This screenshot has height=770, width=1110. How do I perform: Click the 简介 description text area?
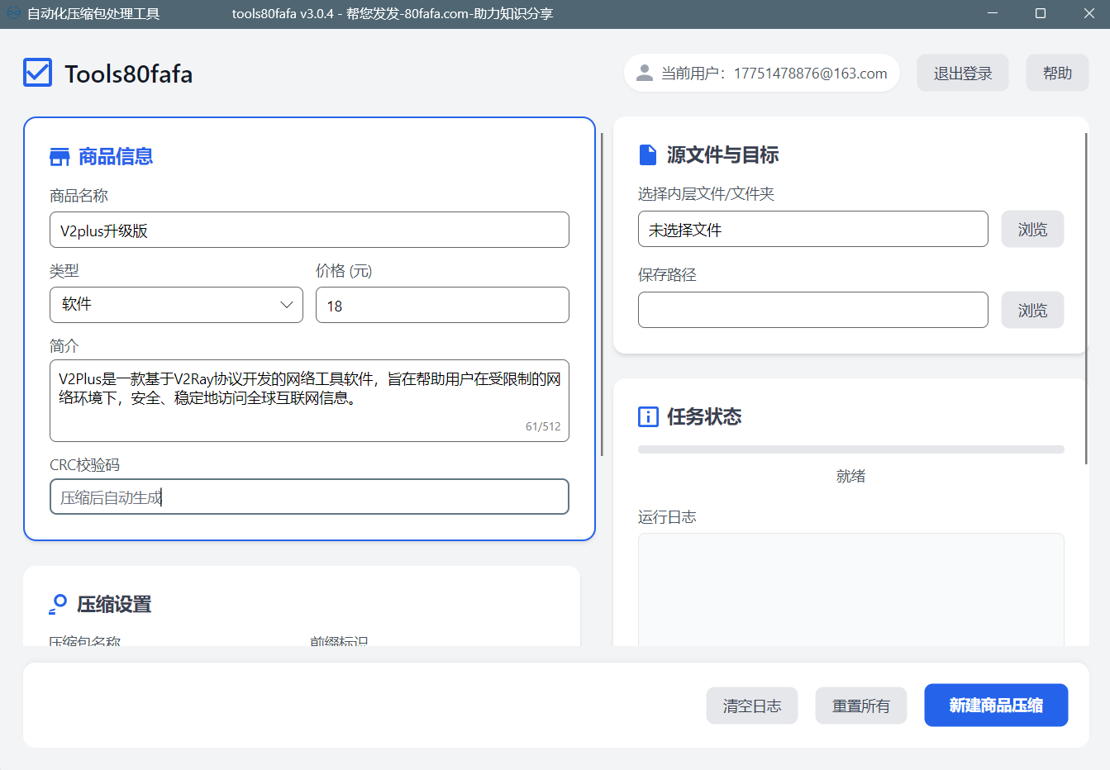pyautogui.click(x=309, y=401)
